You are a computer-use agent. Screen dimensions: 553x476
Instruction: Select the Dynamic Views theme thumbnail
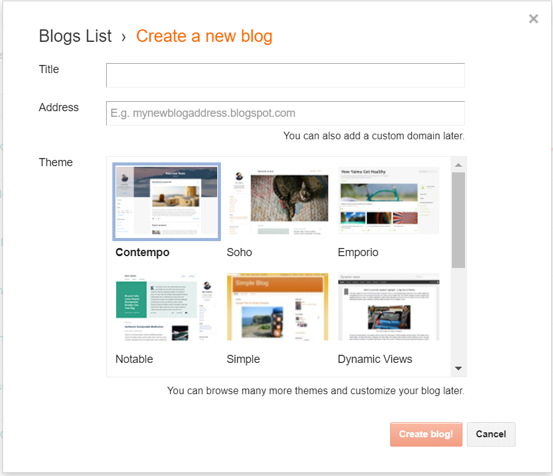(388, 307)
